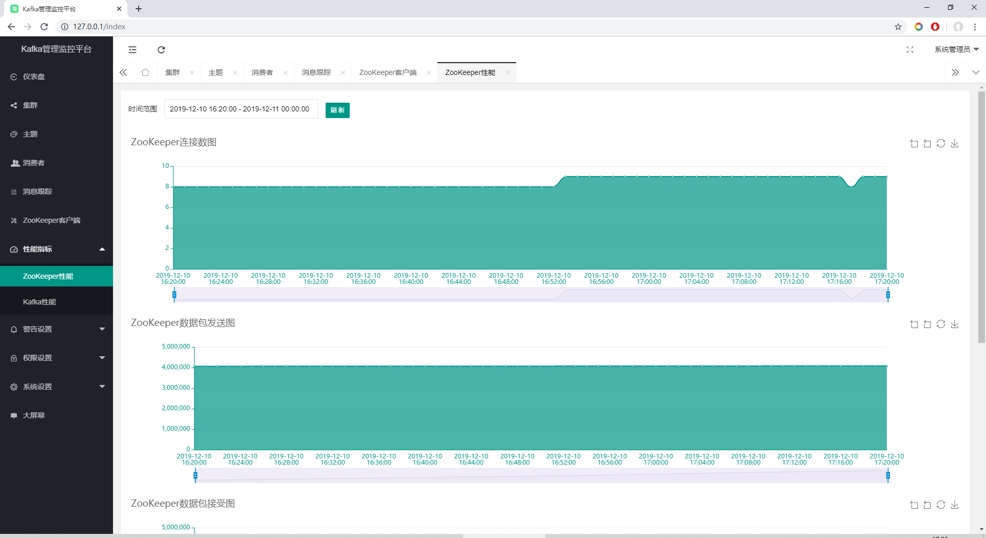
Task: Click right zoom handle of 连接数图 slider
Action: [x=888, y=295]
